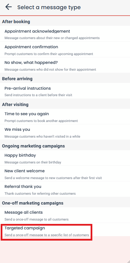This screenshot has width=130, height=263.
Task: Click Ongoing marketing campaigns header
Action: click(33, 146)
